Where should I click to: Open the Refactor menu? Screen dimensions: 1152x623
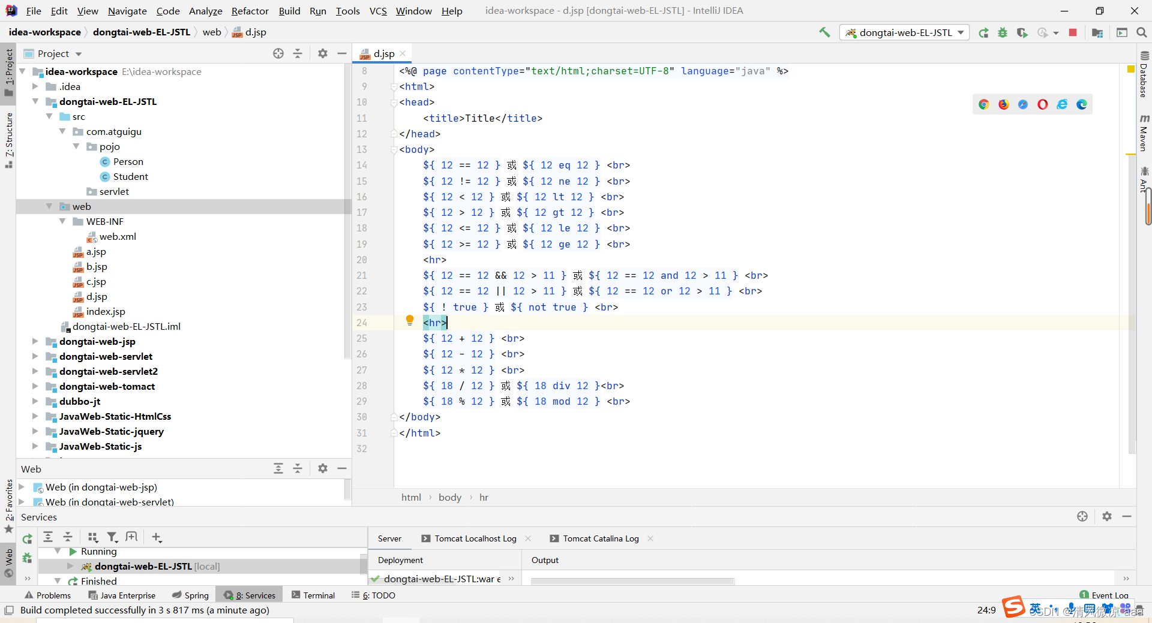pyautogui.click(x=250, y=11)
